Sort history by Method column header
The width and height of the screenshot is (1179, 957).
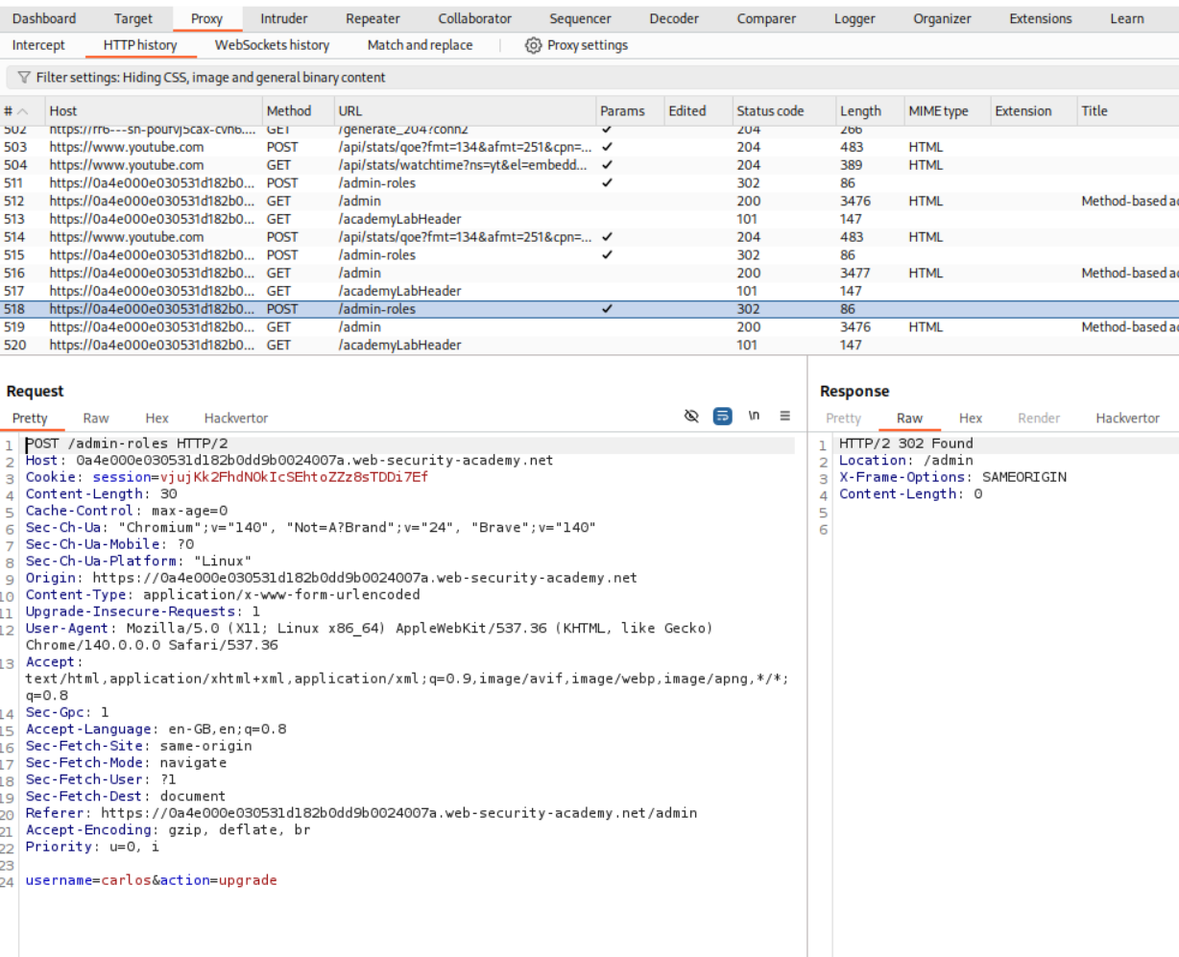point(289,111)
